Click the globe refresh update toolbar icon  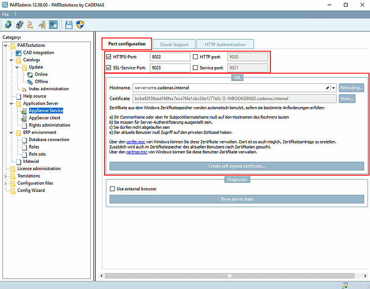pos(8,24)
